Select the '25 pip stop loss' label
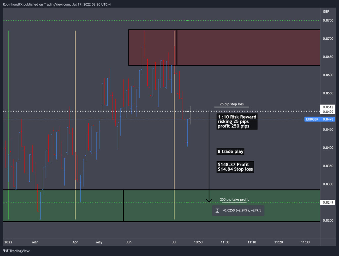This screenshot has width=339, height=256. pos(231,104)
